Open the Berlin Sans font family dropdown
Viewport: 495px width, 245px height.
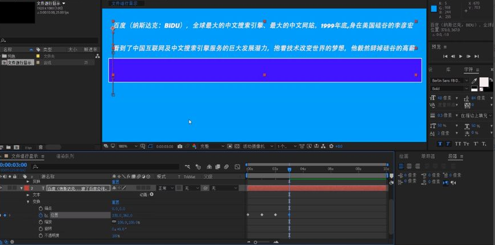(448, 81)
